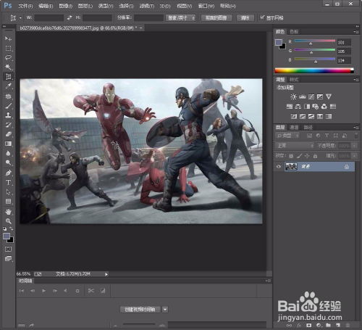Open the layer filter type dropdown
Screen dimensions: 362x330
tap(287, 136)
